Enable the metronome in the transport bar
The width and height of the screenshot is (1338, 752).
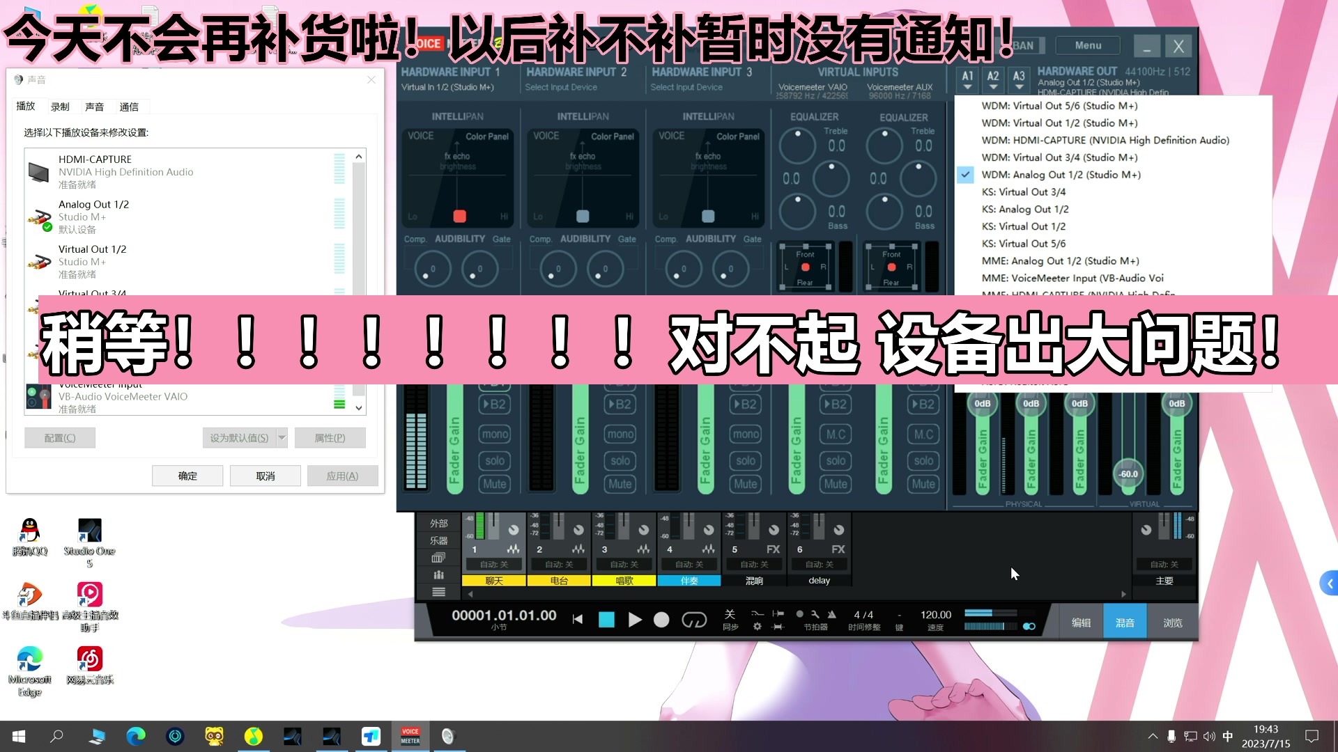831,616
